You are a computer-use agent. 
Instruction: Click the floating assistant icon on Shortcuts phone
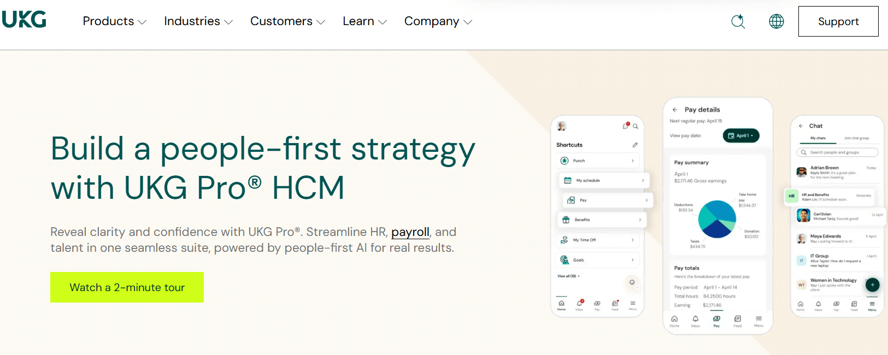(632, 282)
